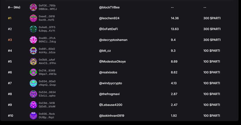
Task: Click the @leochen924 username
Action: 109,18
